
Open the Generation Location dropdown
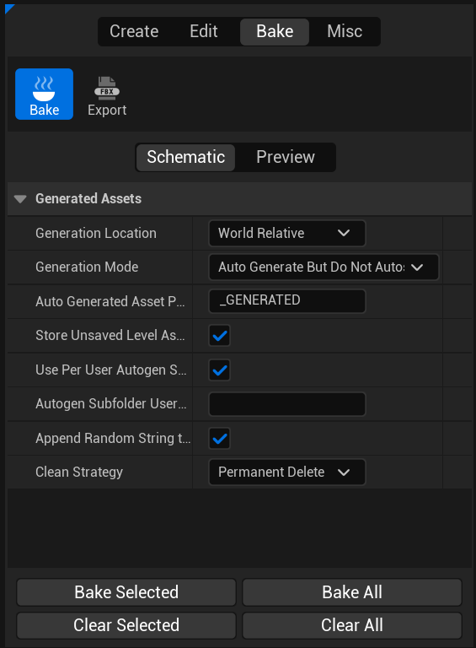[287, 233]
